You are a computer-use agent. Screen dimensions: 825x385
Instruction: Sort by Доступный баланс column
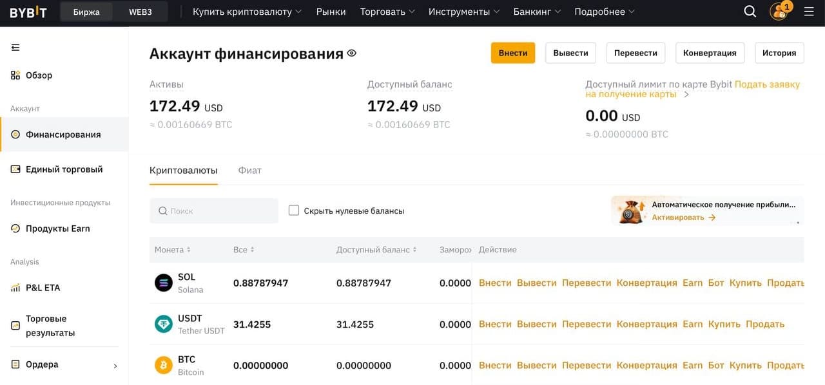pyautogui.click(x=376, y=250)
